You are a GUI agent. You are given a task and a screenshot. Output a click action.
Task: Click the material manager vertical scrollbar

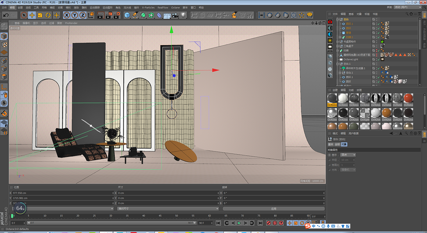tap(424, 110)
